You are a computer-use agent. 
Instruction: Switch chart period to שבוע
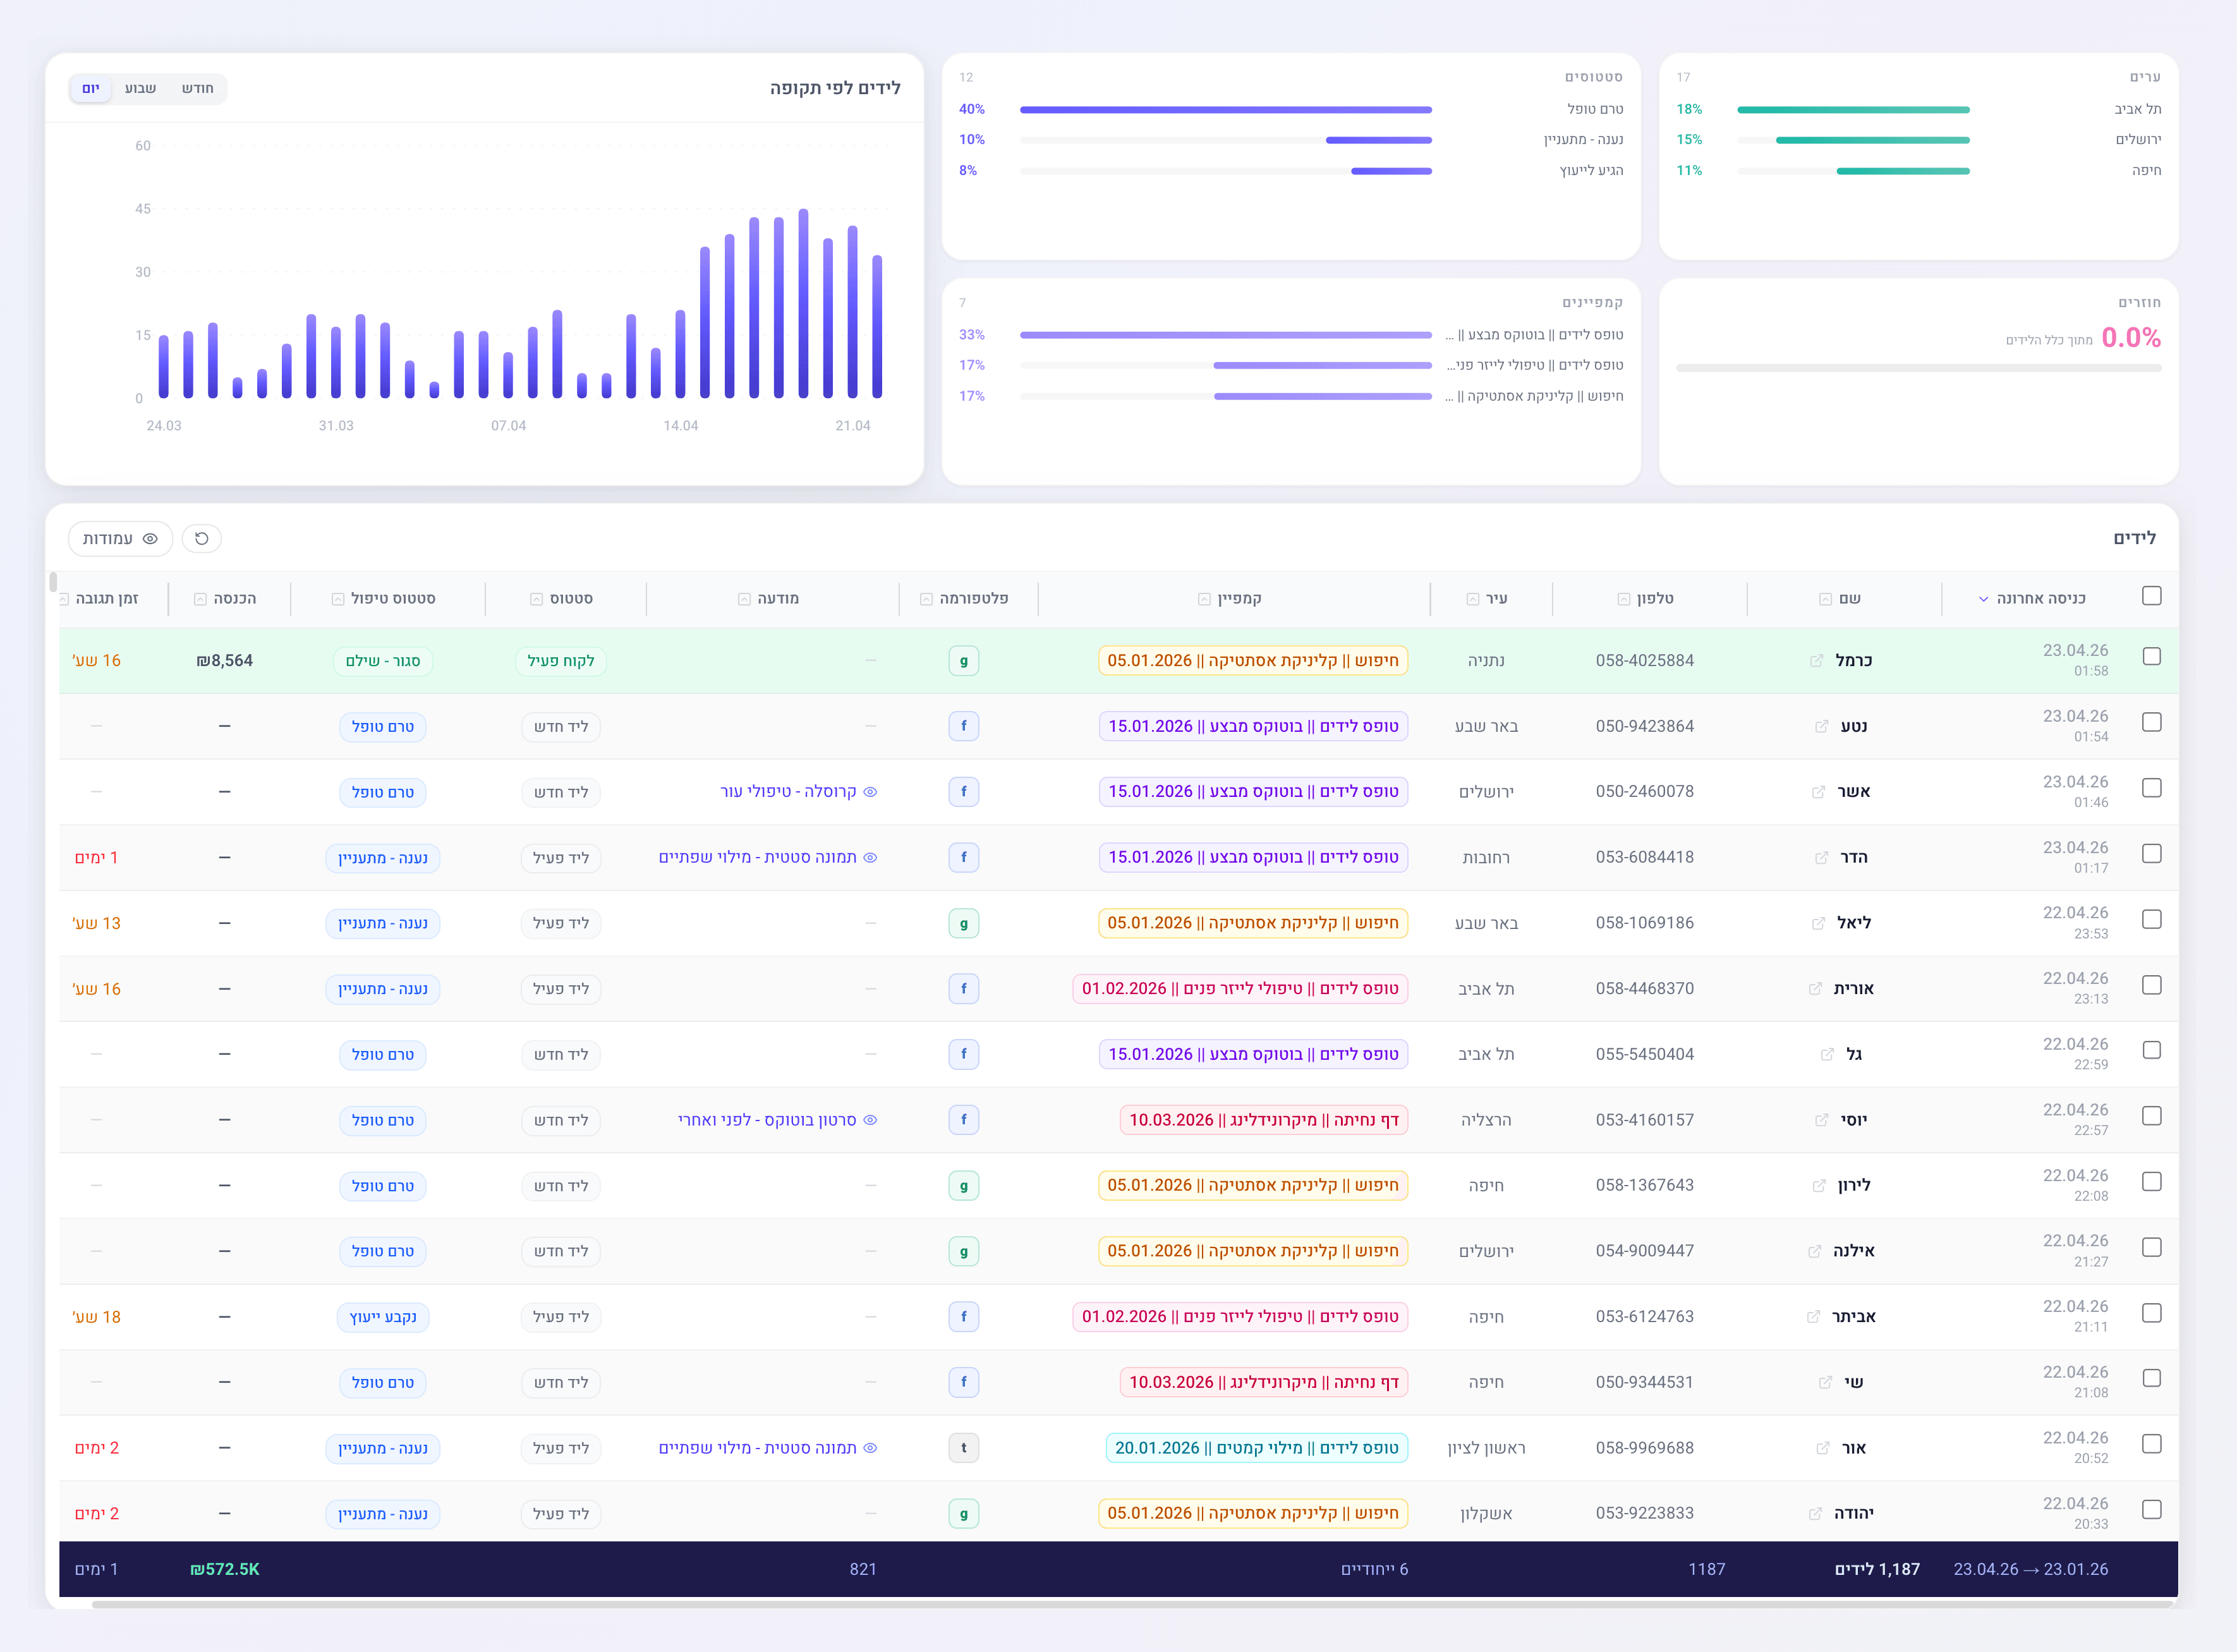coord(140,89)
